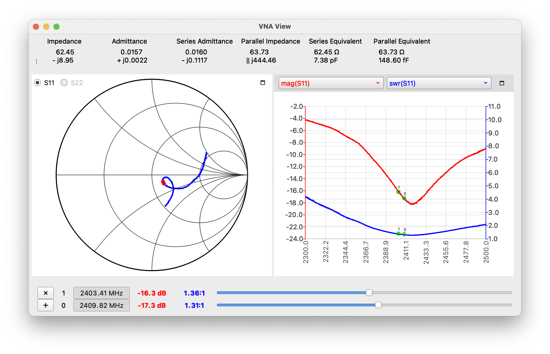Maximize the Smith chart panel
550x354 pixels.
click(x=263, y=83)
